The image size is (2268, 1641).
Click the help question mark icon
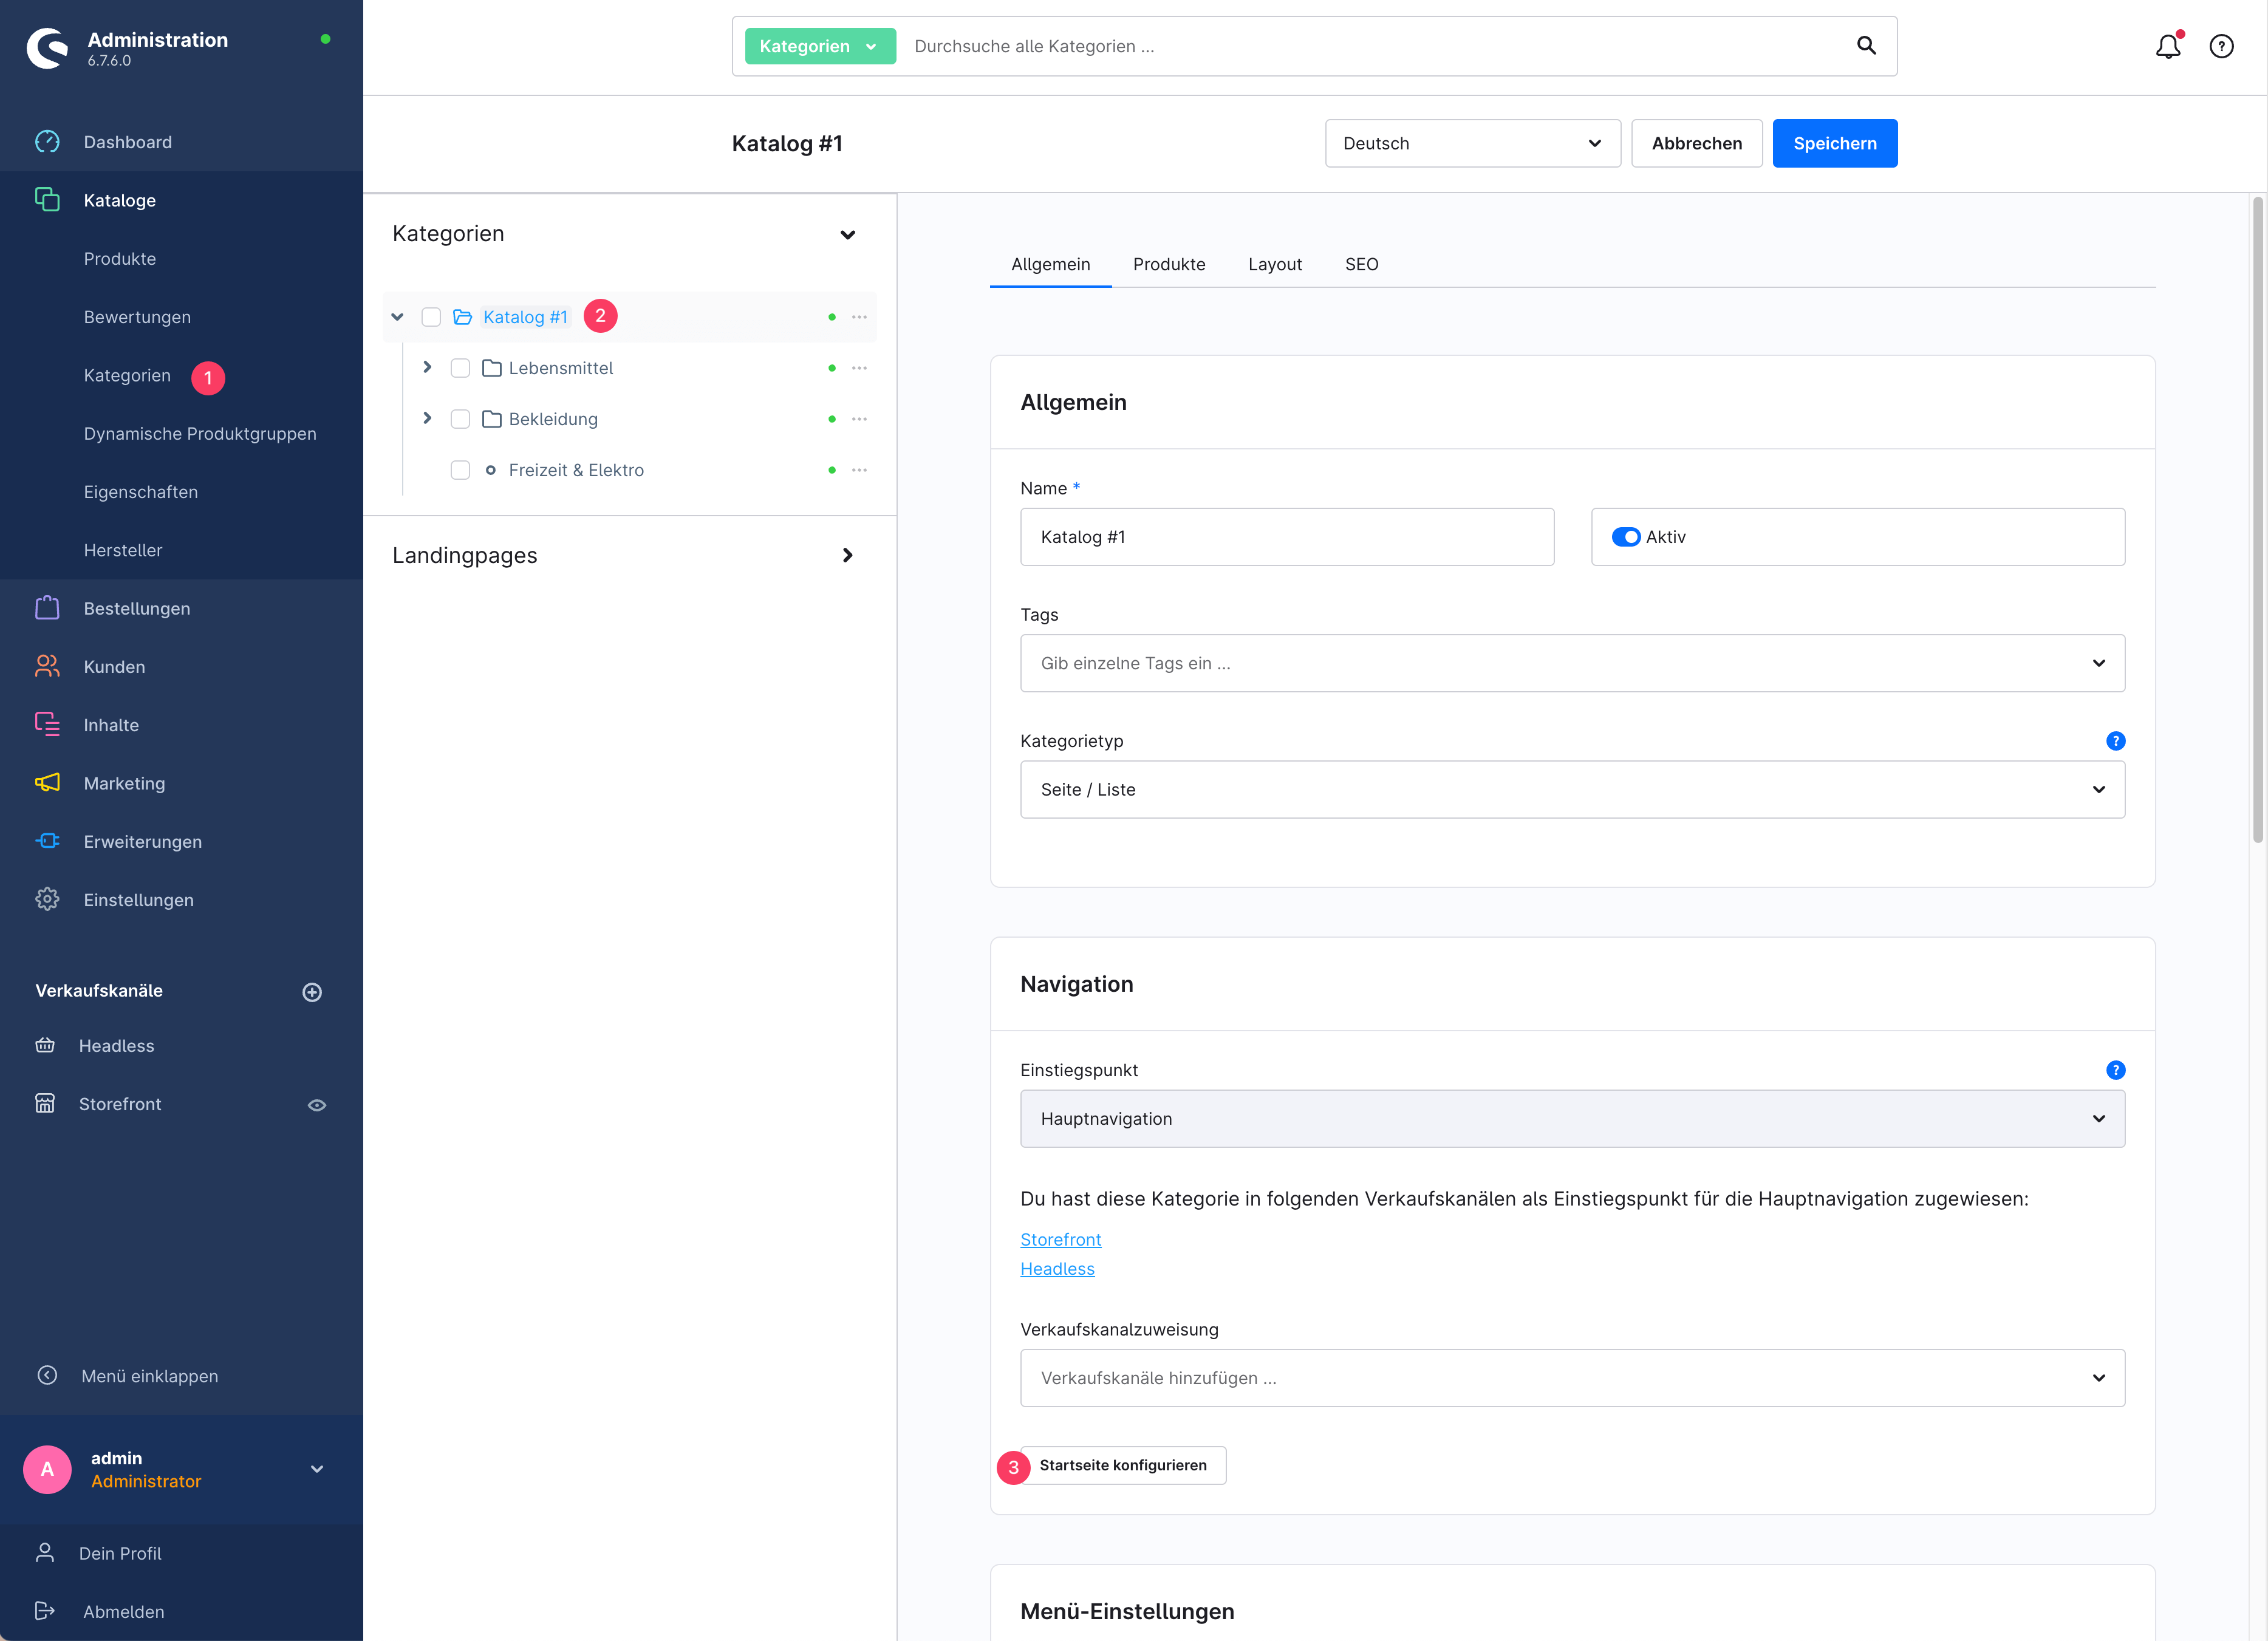(x=2221, y=47)
